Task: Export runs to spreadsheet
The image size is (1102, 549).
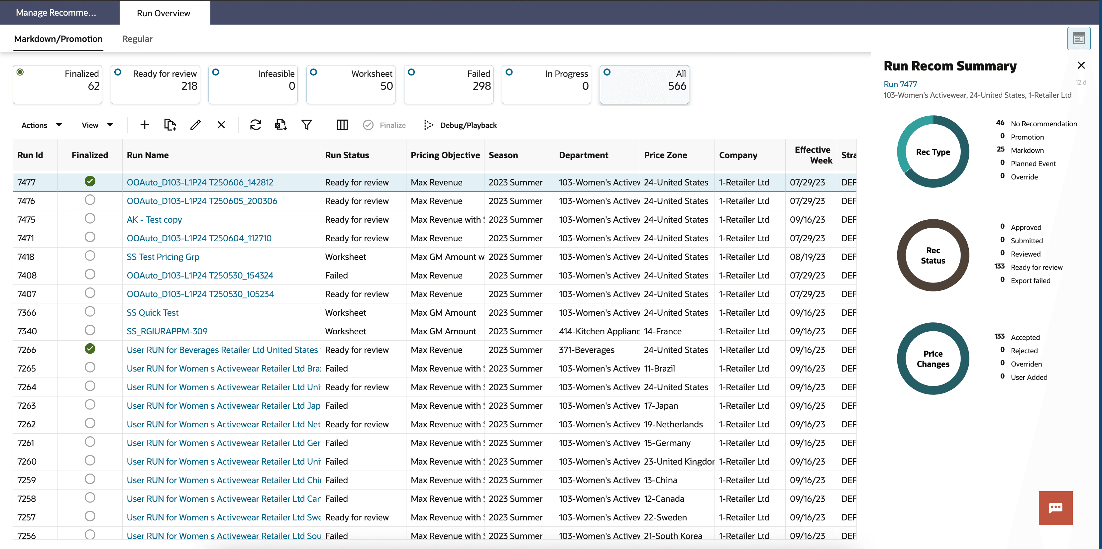Action: (x=280, y=125)
